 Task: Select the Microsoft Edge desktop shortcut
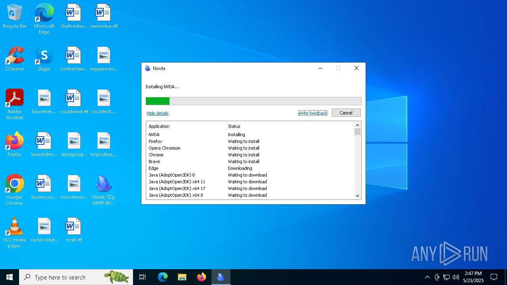click(44, 19)
